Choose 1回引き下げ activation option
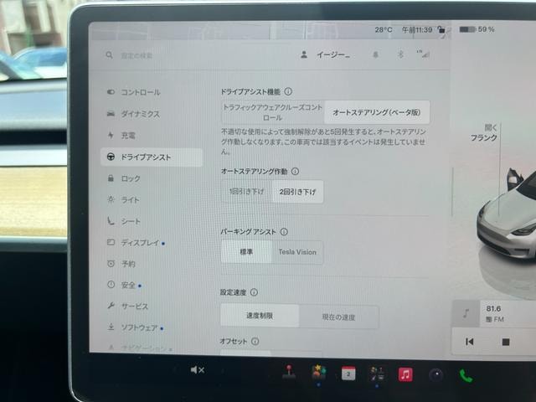The image size is (536, 402). tap(246, 192)
